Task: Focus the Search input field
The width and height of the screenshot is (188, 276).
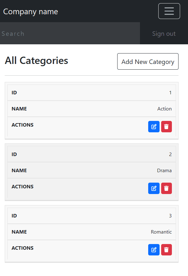Action: pos(70,33)
